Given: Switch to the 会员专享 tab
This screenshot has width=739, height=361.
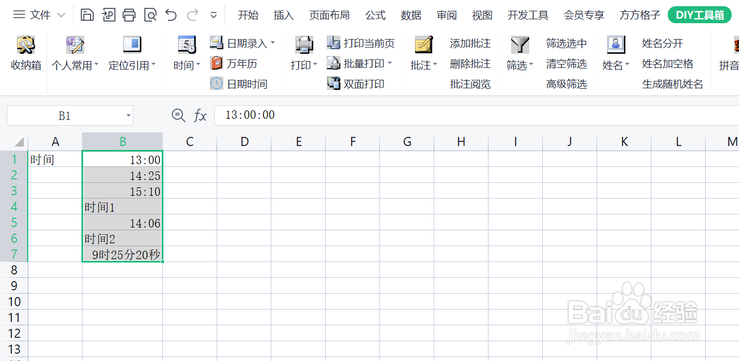Looking at the screenshot, I should [584, 15].
